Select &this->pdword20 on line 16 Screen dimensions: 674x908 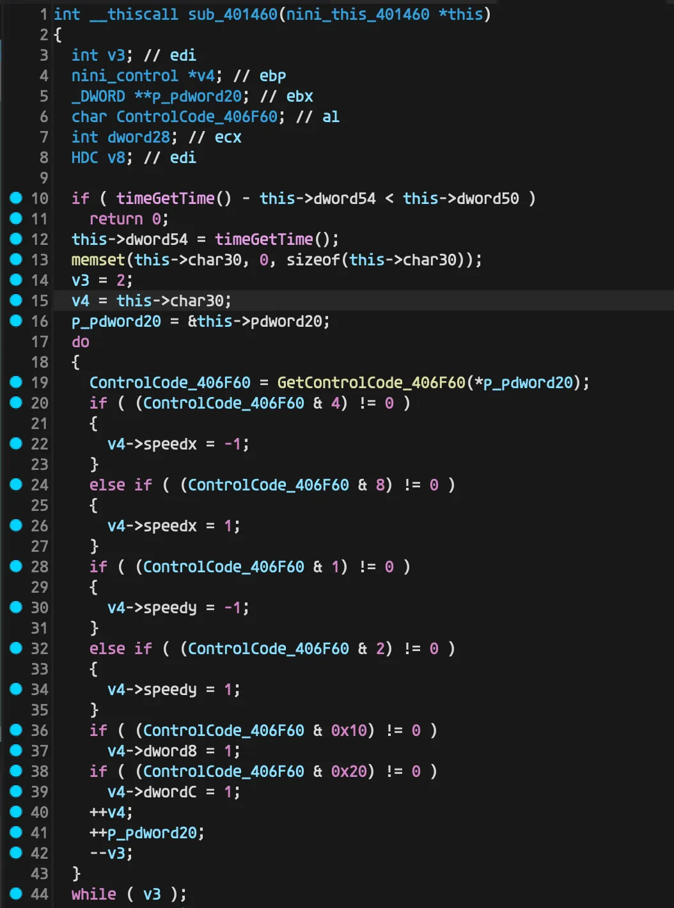tap(255, 321)
